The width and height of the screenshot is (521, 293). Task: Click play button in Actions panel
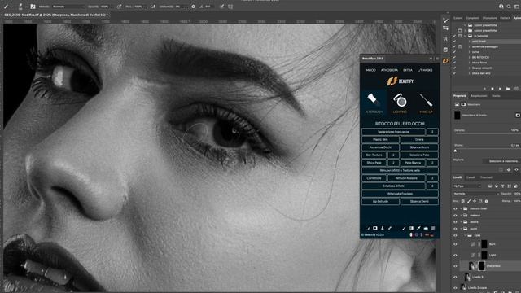coord(500,89)
